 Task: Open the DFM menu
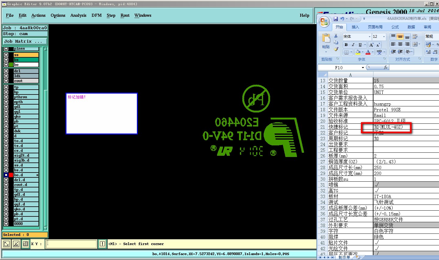click(97, 16)
